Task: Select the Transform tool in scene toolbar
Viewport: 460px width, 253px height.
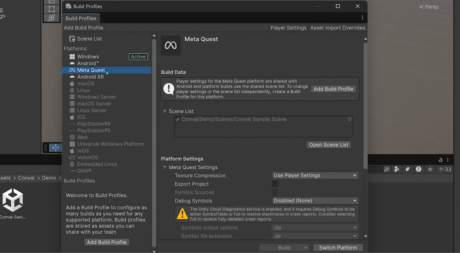Action: 51,18
